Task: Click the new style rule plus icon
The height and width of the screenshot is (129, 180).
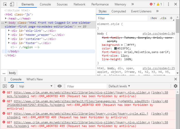Action: pos(171,18)
